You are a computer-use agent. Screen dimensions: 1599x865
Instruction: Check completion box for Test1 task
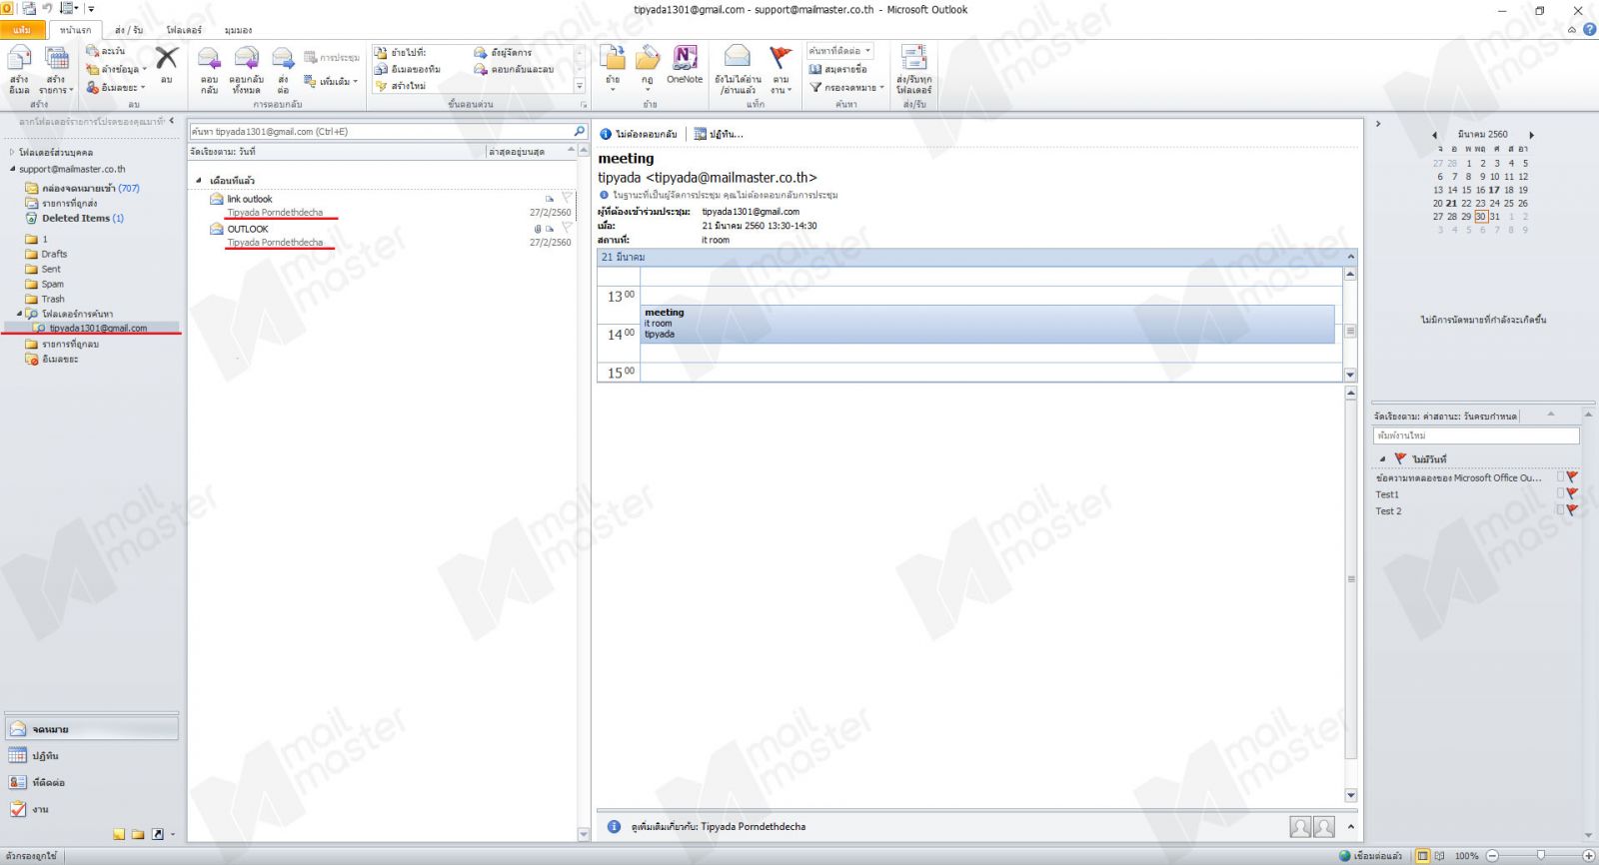pos(1561,494)
